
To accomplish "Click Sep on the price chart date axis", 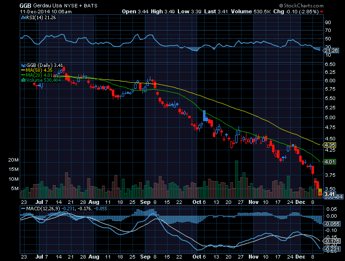I will pyautogui.click(x=145, y=202).
